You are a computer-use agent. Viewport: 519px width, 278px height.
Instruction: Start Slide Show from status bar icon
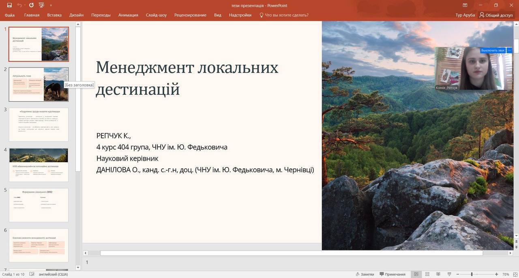(x=448, y=274)
